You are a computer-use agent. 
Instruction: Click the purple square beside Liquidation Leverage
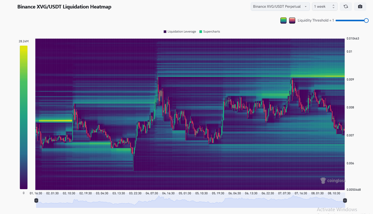pos(165,32)
